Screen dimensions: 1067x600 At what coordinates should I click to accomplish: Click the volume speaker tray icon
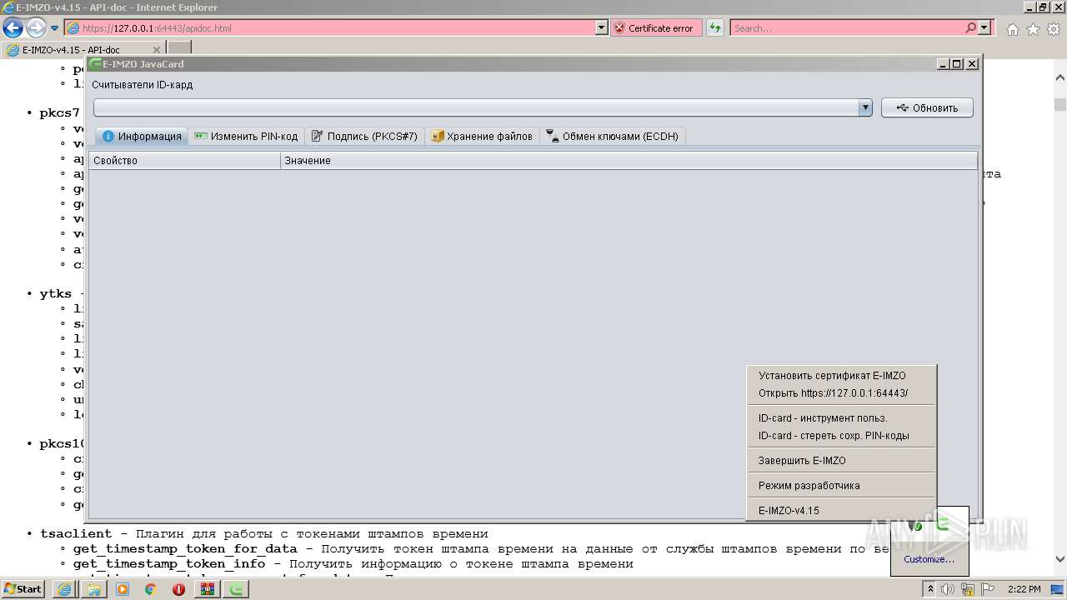(x=948, y=589)
